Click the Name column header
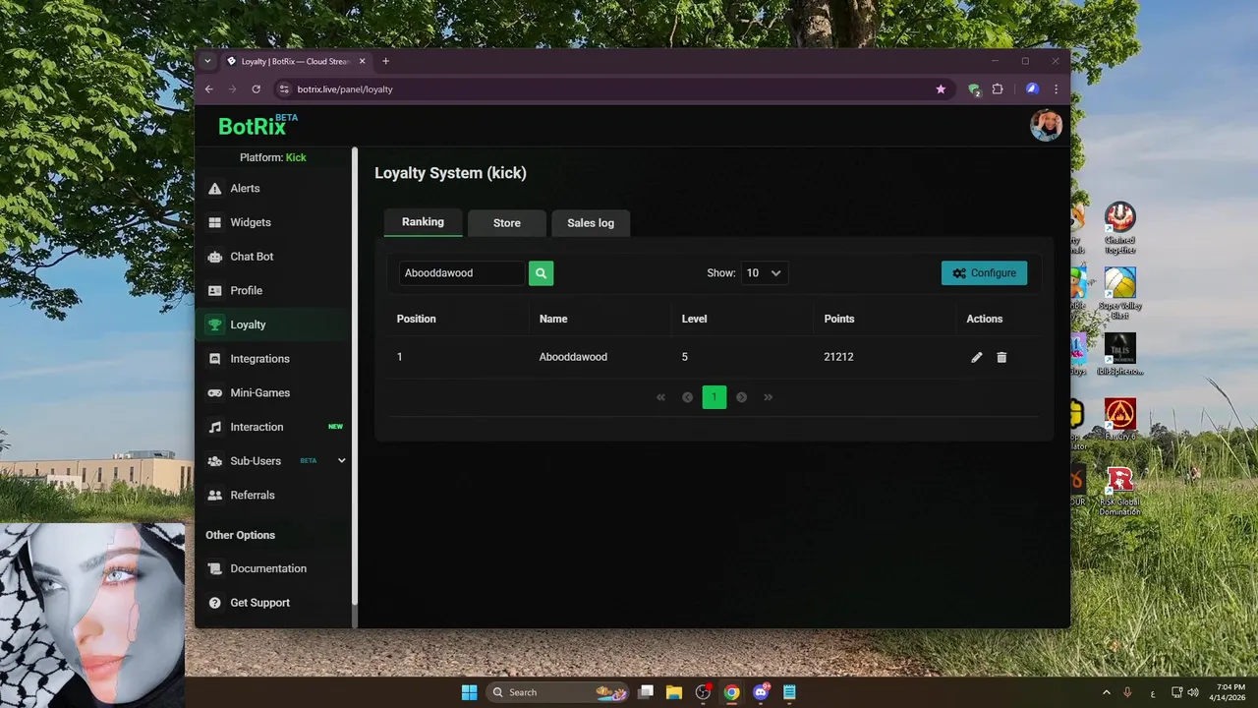 pyautogui.click(x=553, y=319)
